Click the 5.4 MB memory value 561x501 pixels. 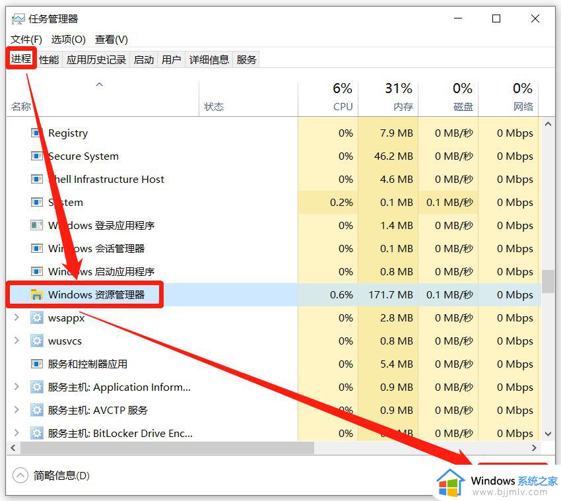[x=397, y=364]
